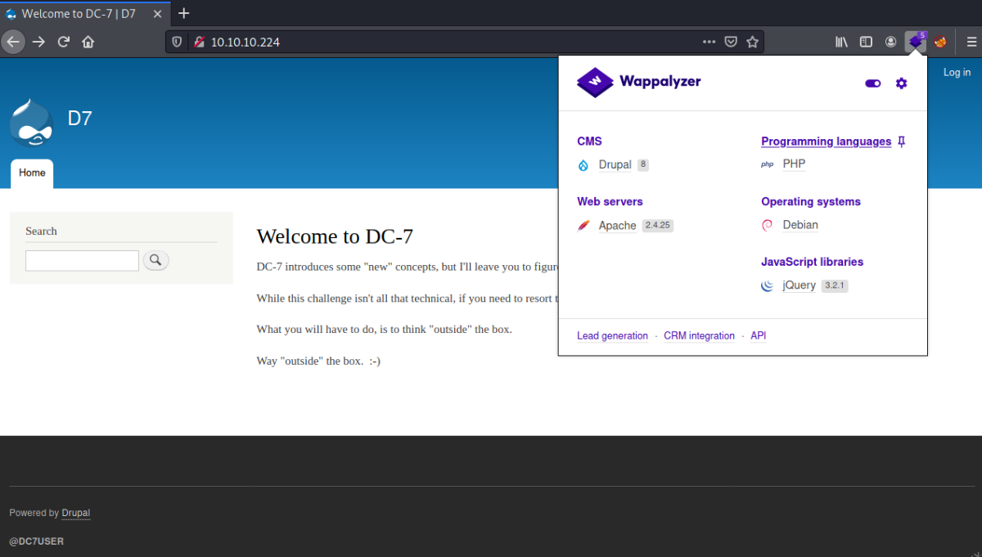Click CRM integration link
The width and height of the screenshot is (982, 557).
pos(699,336)
